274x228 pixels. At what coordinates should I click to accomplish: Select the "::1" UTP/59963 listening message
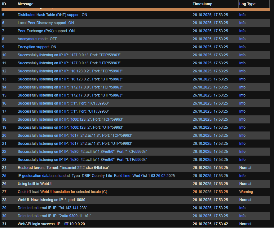64,111
